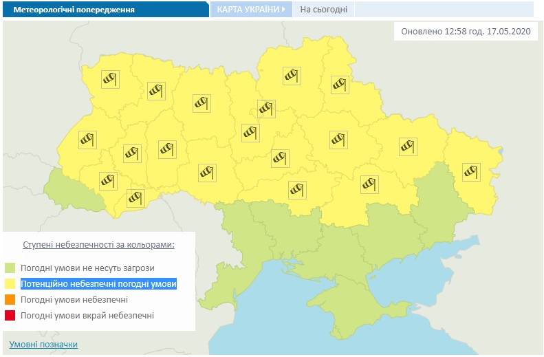Click the 'Оновлено 12:58 год. 17.05.2020' timestamp
Screen dimensions: 544x357
tap(466, 31)
